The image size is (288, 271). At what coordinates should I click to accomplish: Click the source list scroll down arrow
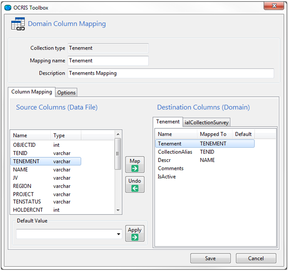pyautogui.click(x=118, y=210)
